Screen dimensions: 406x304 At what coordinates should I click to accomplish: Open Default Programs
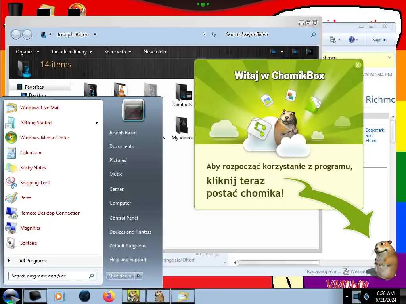[127, 245]
